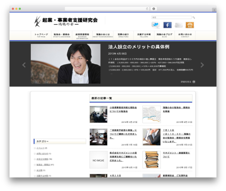226x191 pixels.
Task: Open the BUSINESS INFORMATION menu item
Action: point(82,35)
